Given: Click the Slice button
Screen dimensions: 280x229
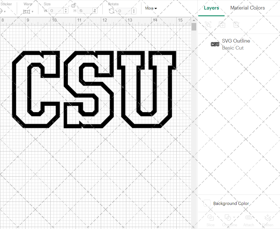Looking at the screenshot, I should click(211, 221).
